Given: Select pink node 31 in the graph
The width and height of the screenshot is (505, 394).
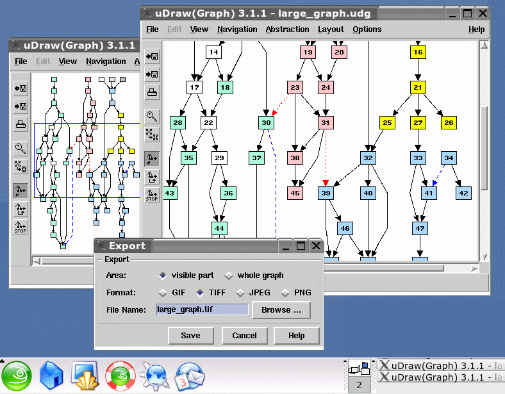Looking at the screenshot, I should point(326,122).
